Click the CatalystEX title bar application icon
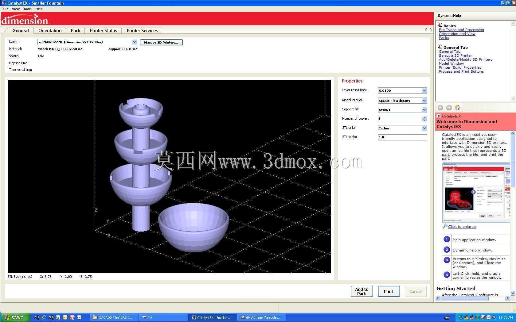Viewport: 516px width, 322px height. tap(4, 3)
